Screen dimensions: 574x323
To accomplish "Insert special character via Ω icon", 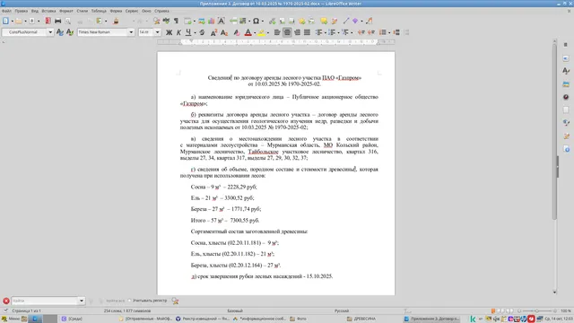I will pos(256,21).
